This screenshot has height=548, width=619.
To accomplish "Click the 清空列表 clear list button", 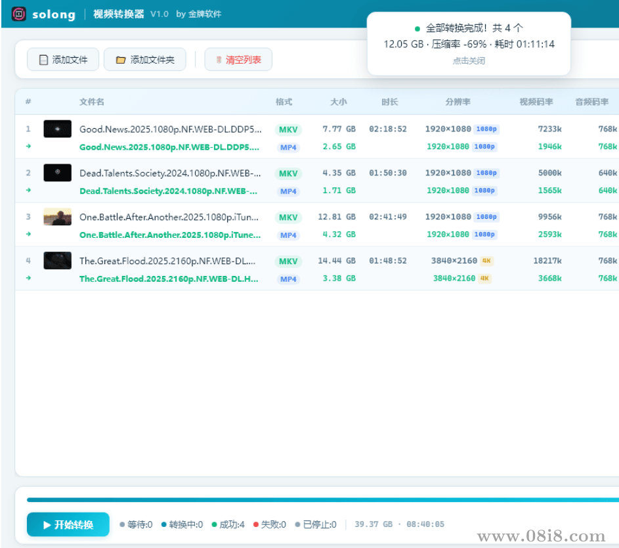I will [x=238, y=60].
